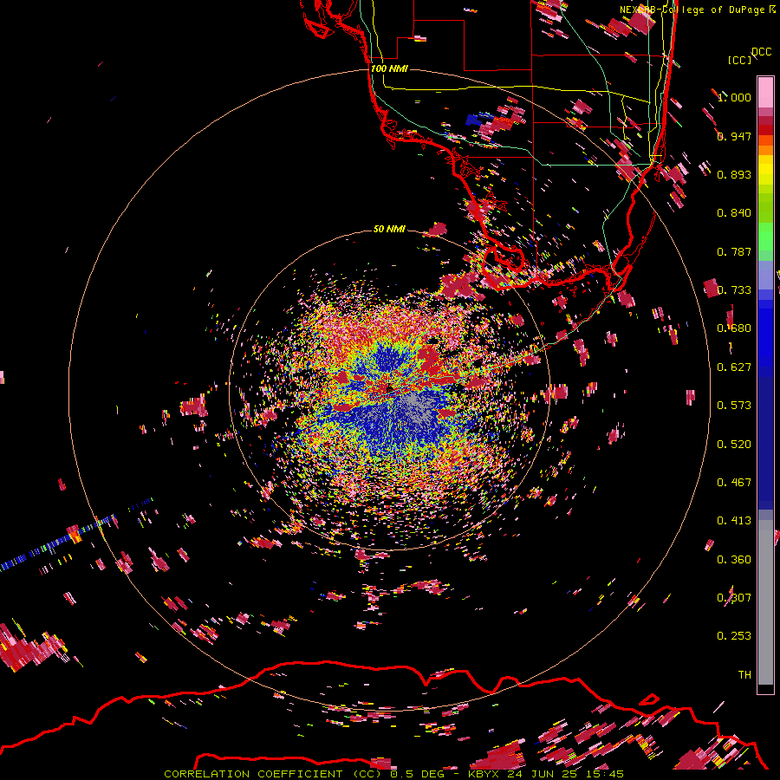
Task: Click the 0.947 scale value
Action: (734, 136)
